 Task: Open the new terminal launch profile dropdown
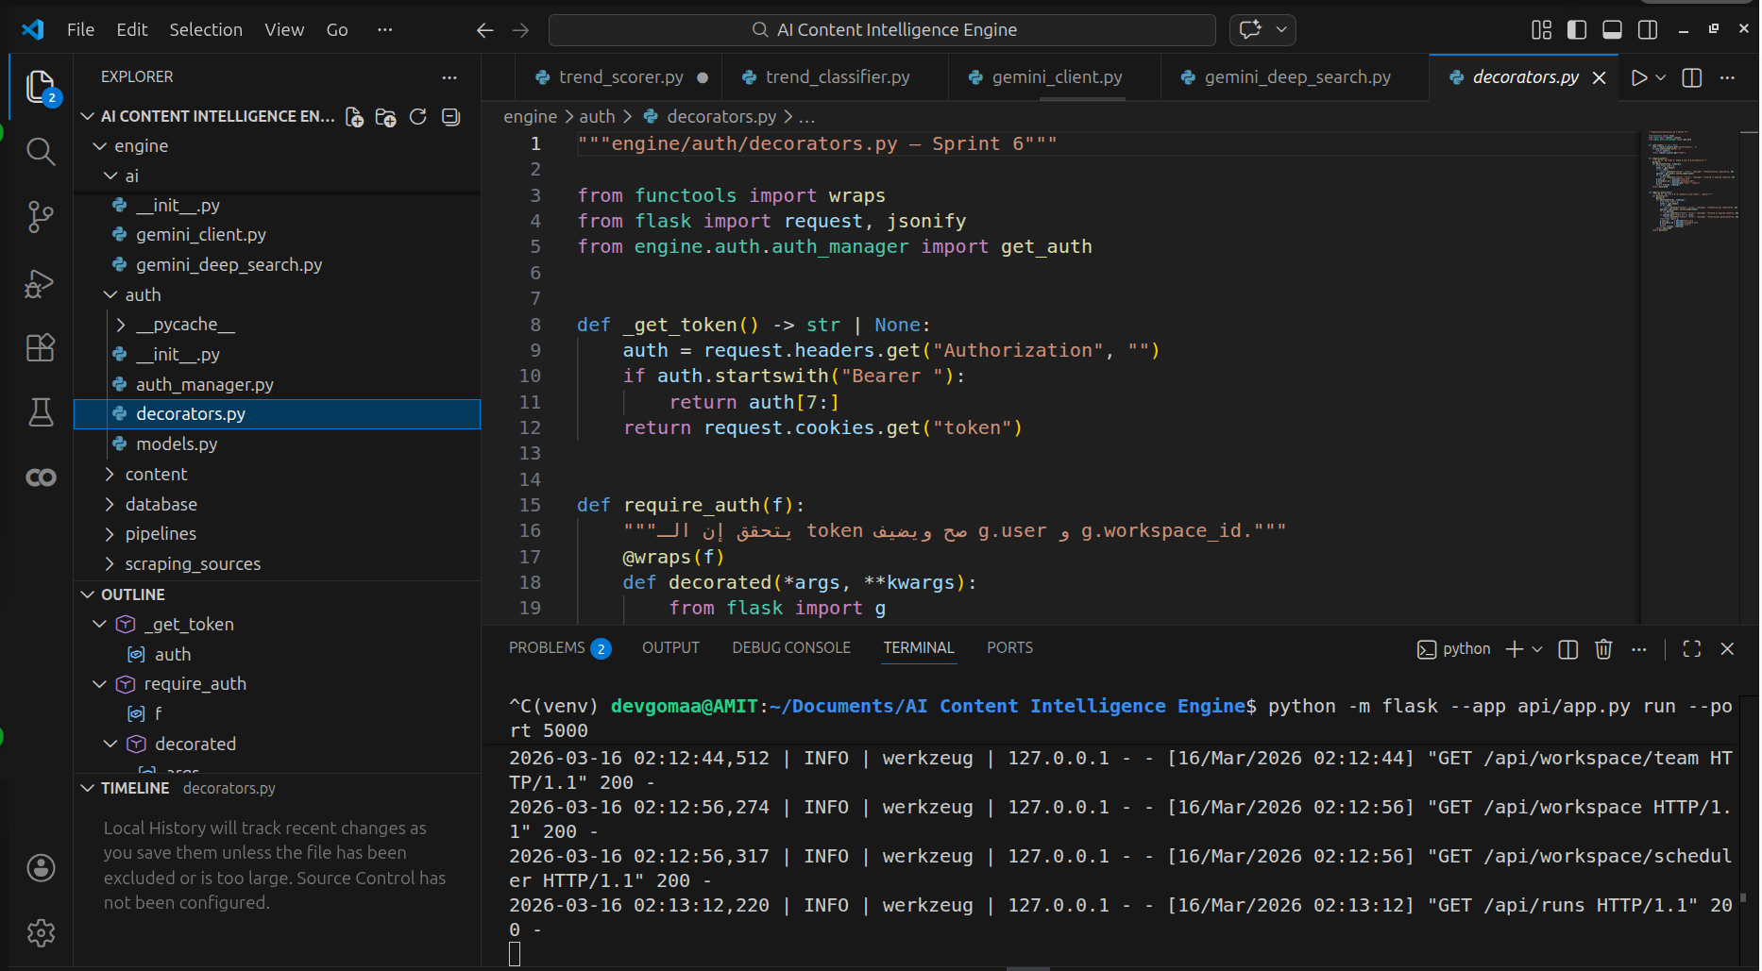pyautogui.click(x=1537, y=649)
